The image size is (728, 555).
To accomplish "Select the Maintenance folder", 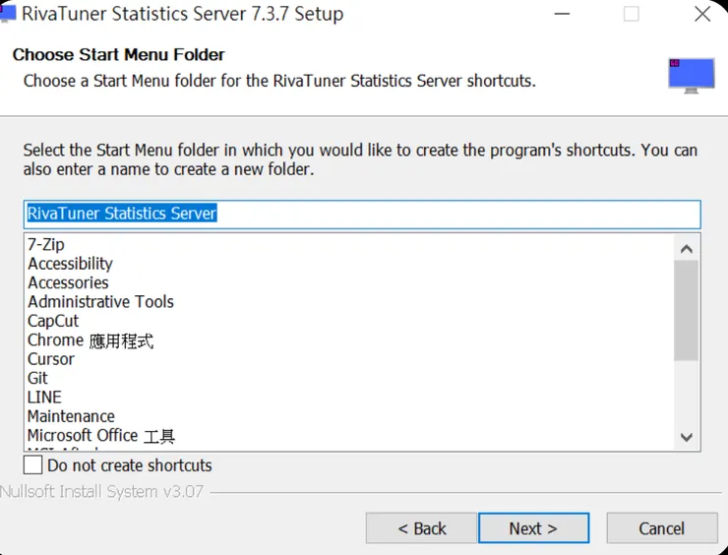I will click(x=71, y=416).
